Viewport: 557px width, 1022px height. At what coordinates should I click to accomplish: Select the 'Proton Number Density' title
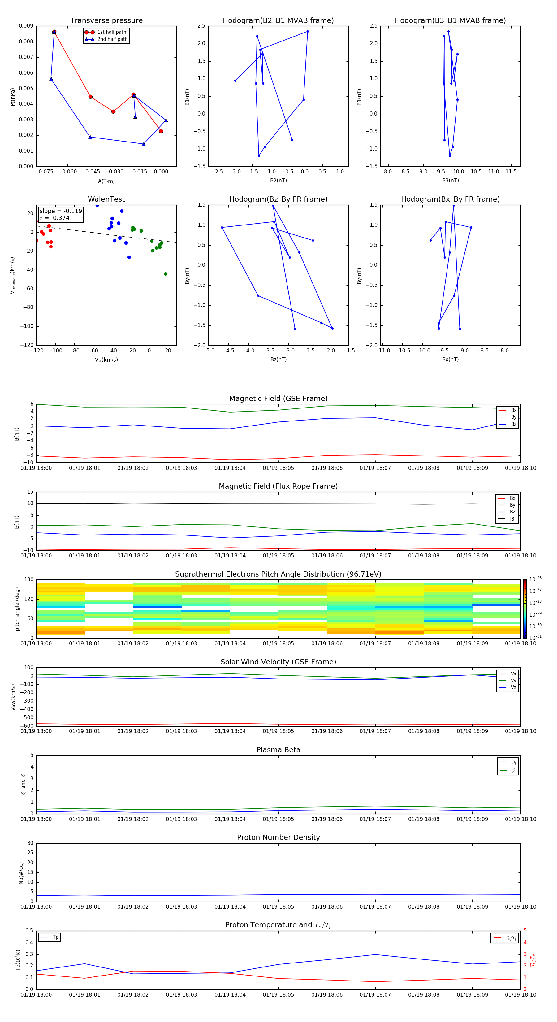click(278, 837)
